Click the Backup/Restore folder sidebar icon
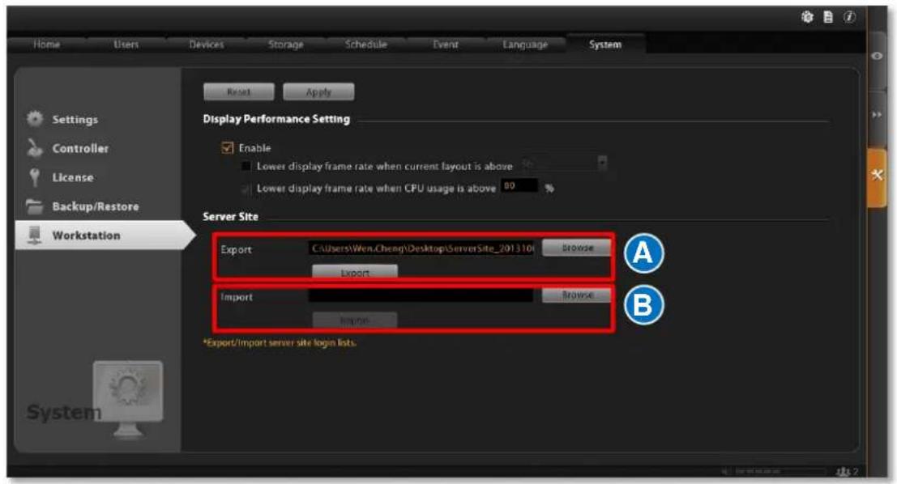This screenshot has height=484, width=897. (x=35, y=206)
